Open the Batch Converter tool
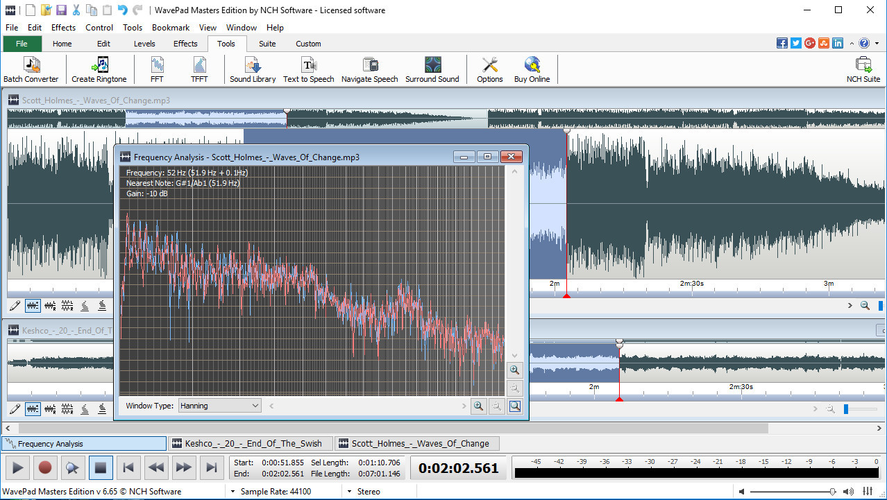Viewport: 887px width, 500px height. pyautogui.click(x=31, y=70)
